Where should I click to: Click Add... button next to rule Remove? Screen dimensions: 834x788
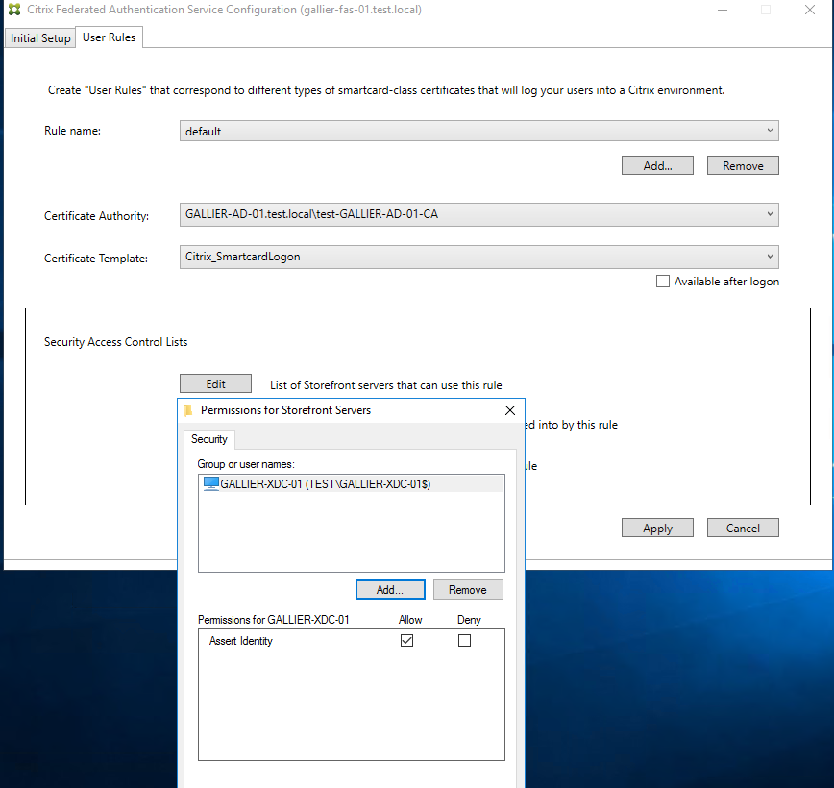point(657,165)
